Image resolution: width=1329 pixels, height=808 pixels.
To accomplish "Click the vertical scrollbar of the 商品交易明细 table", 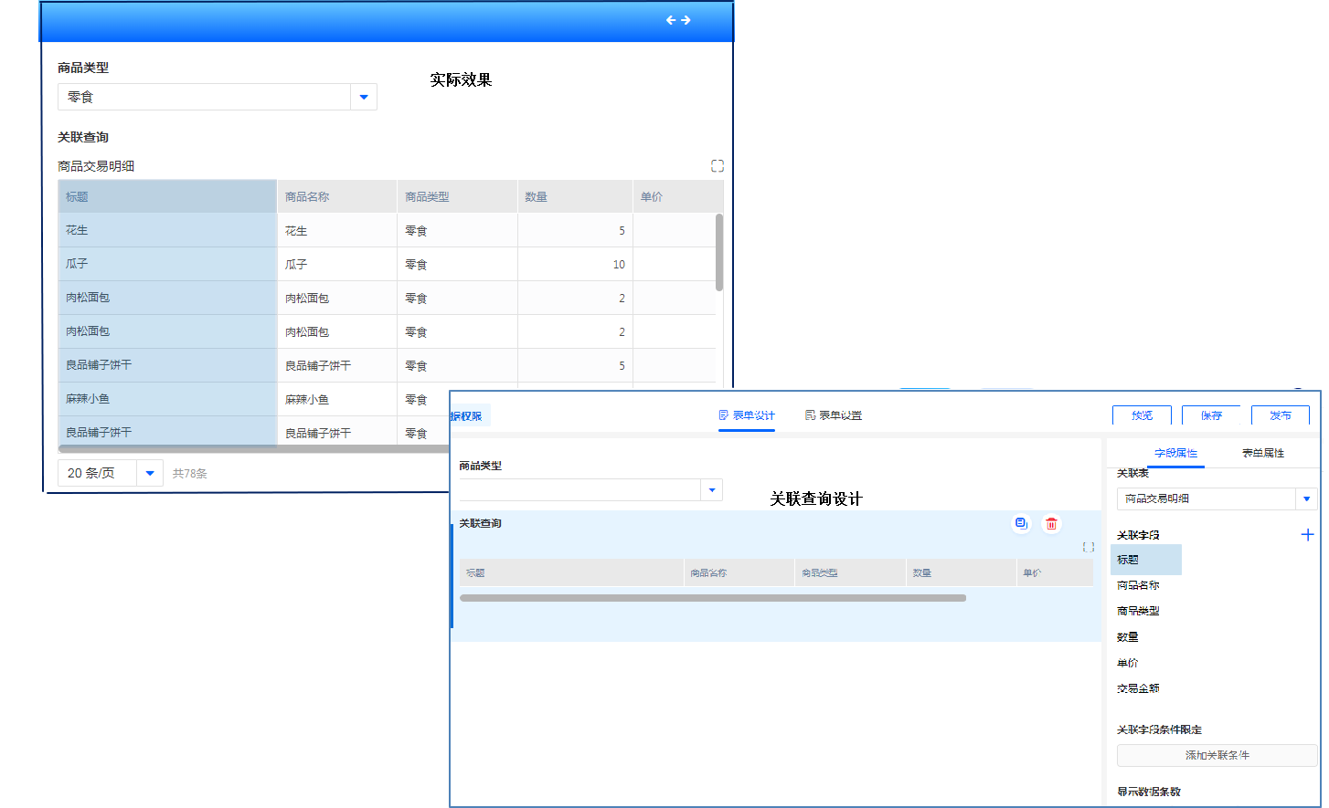I will coord(719,253).
